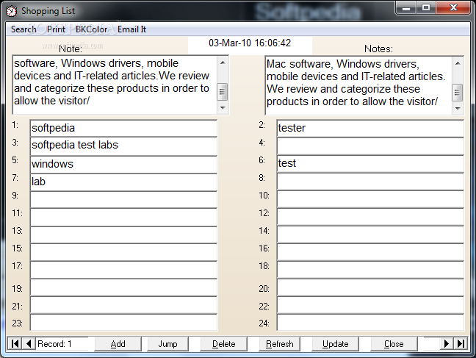The height and width of the screenshot is (358, 476).
Task: Minimize the Shopping List window
Action: point(406,7)
